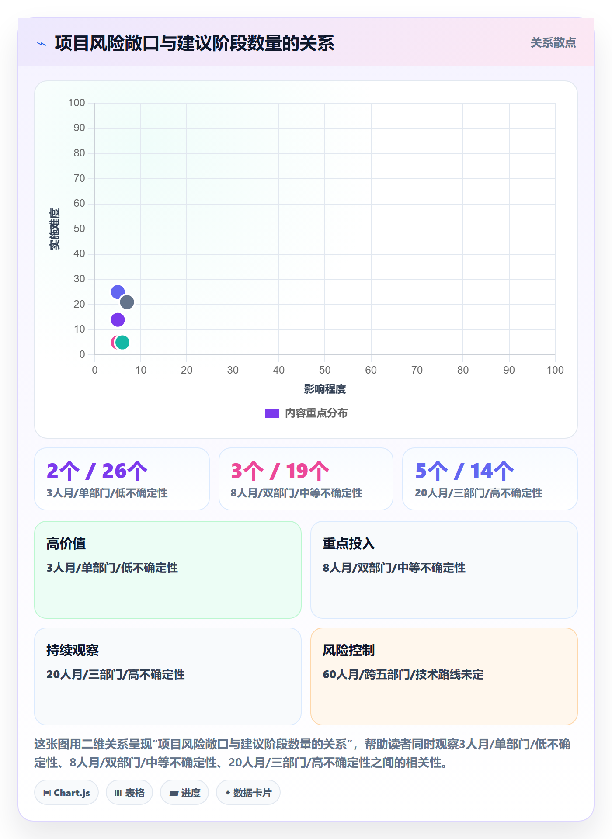Click the 8人月 description in the 重点投入 card
Screen dimensions: 612x839
394,568
